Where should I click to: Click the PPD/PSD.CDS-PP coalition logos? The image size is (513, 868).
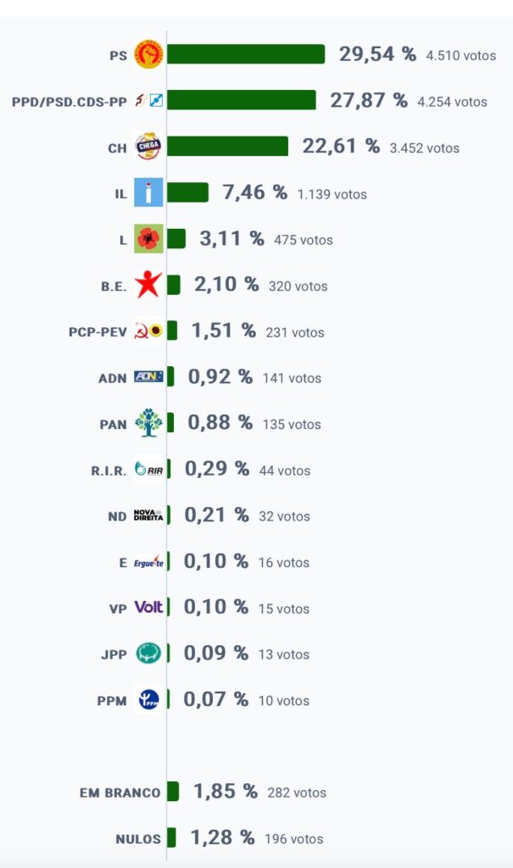click(x=148, y=101)
